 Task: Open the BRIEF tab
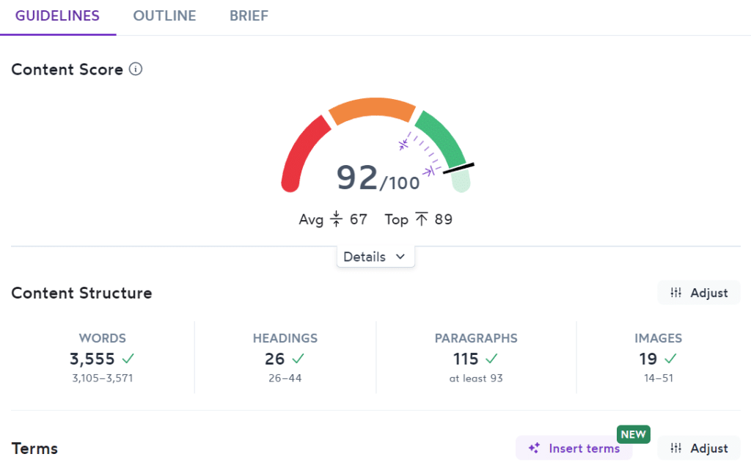point(249,15)
